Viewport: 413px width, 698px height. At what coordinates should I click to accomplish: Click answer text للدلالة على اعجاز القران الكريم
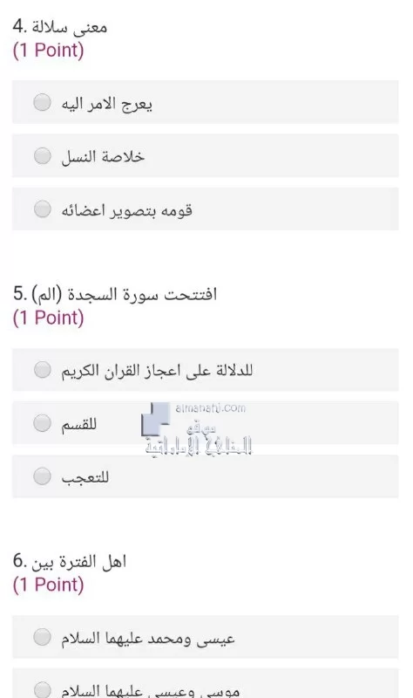point(157,370)
